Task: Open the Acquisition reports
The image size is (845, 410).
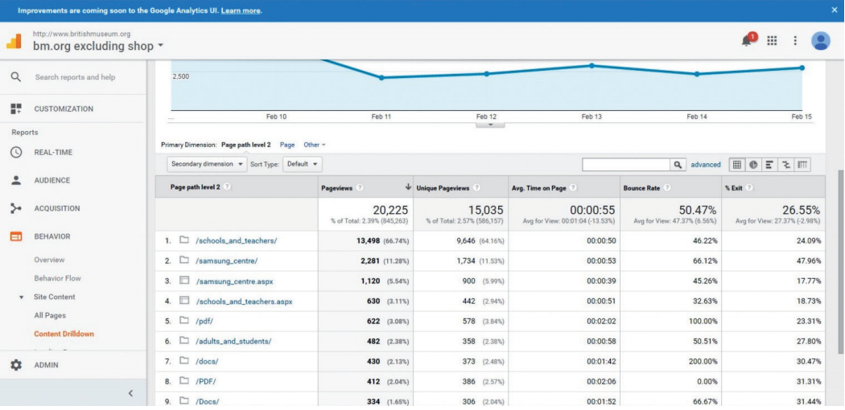Action: (57, 208)
